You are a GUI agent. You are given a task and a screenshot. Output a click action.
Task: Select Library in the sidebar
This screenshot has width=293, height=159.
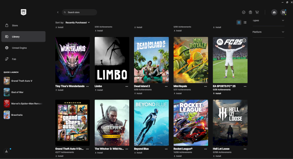click(x=23, y=37)
